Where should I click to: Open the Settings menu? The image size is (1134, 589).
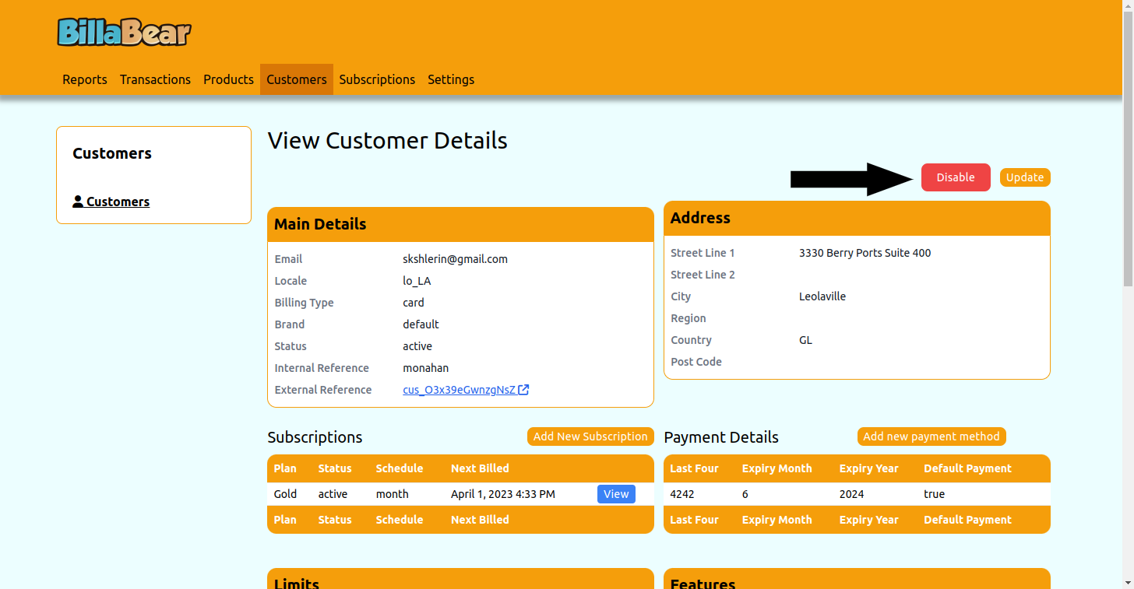click(x=451, y=79)
